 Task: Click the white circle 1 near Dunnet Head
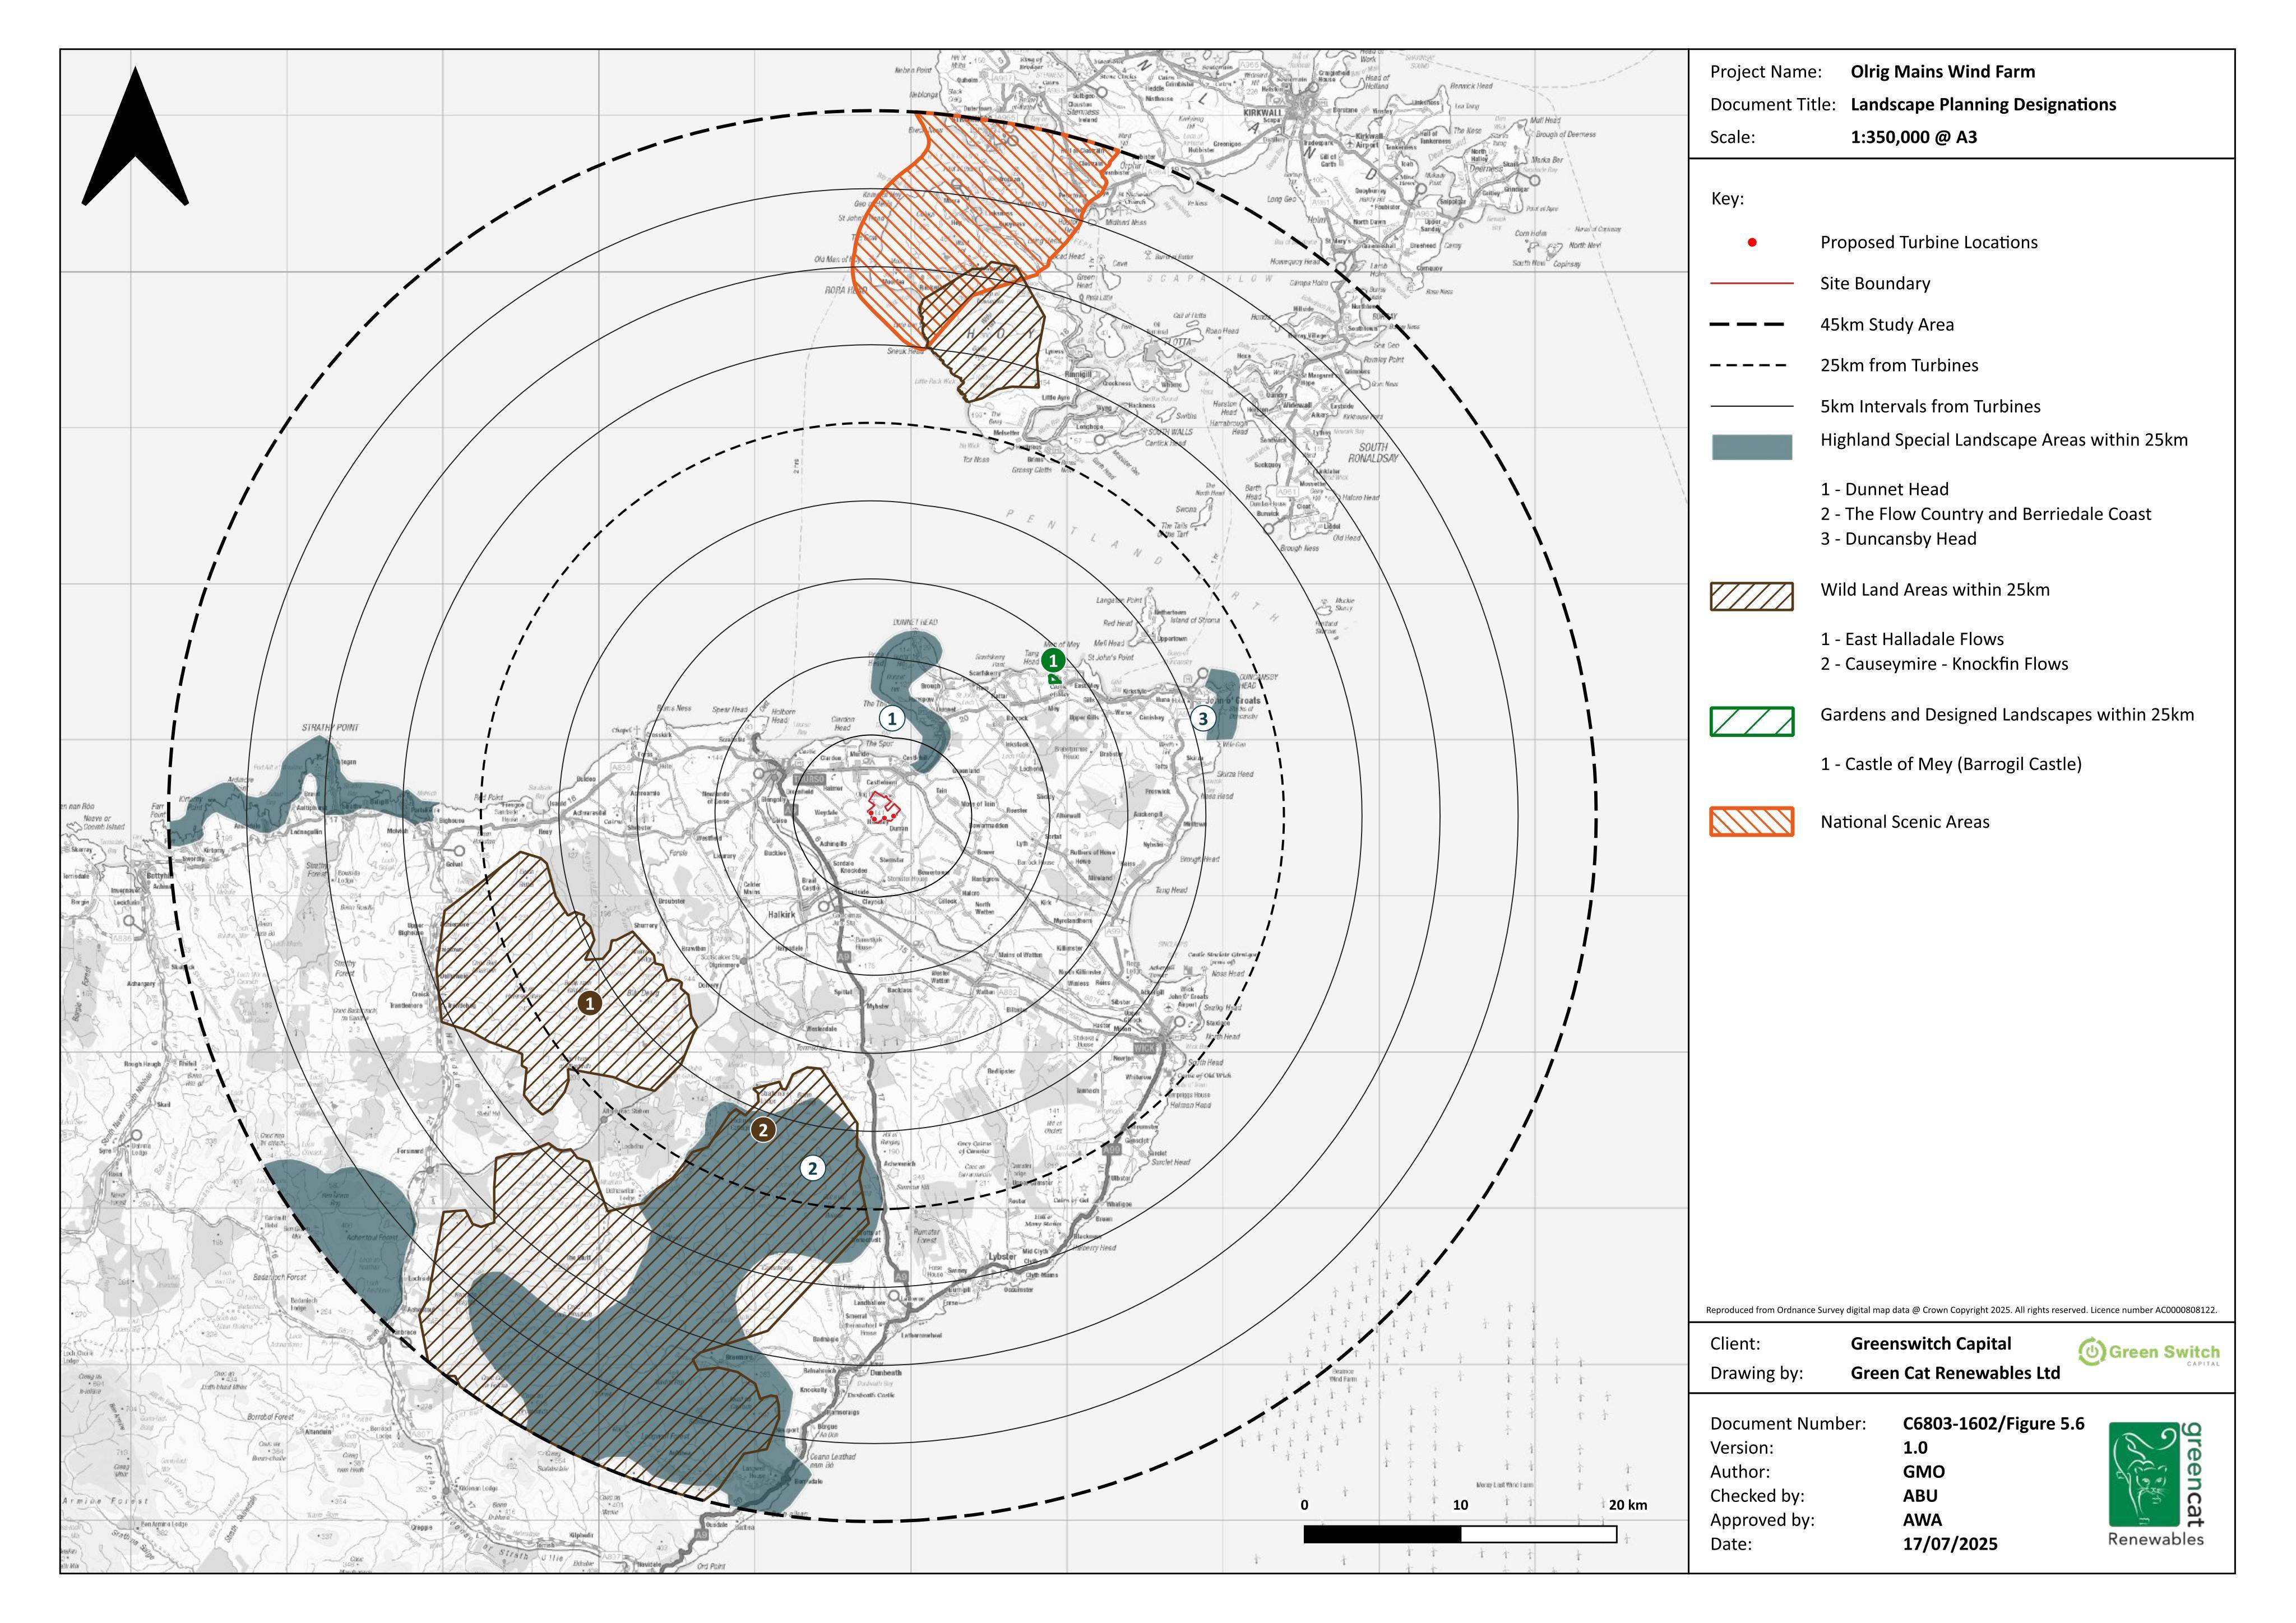click(x=892, y=717)
